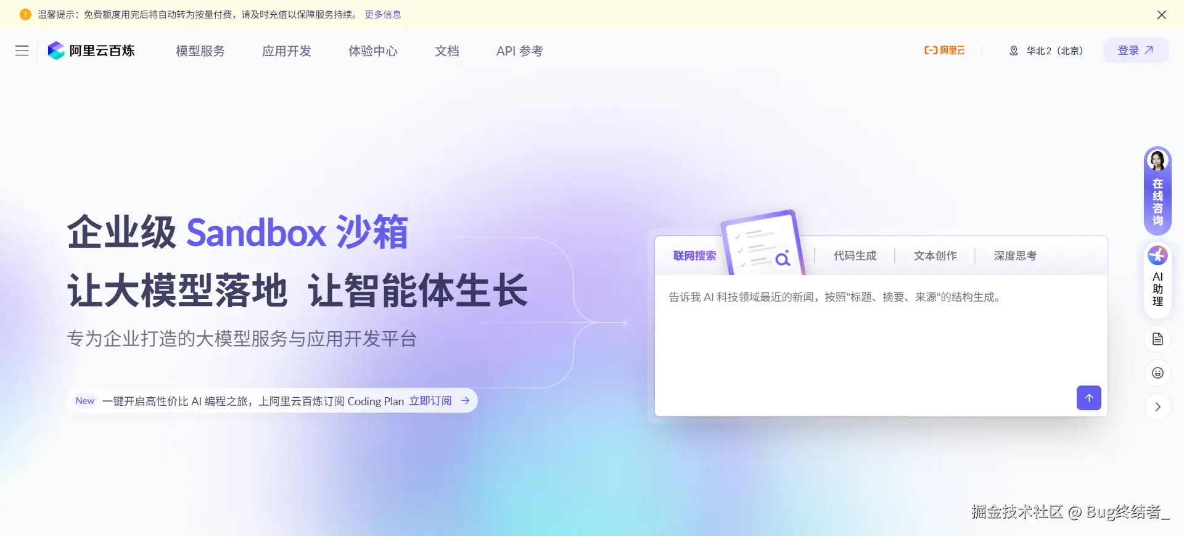Click the 登录 button
The width and height of the screenshot is (1184, 536).
tap(1136, 51)
